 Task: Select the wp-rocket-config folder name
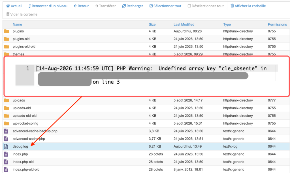pos(25,123)
